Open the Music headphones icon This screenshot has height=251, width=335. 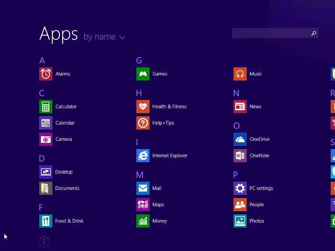click(240, 74)
